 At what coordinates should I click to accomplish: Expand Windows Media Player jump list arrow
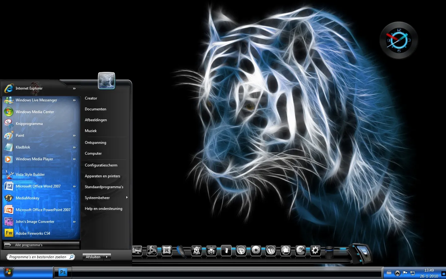[74, 159]
